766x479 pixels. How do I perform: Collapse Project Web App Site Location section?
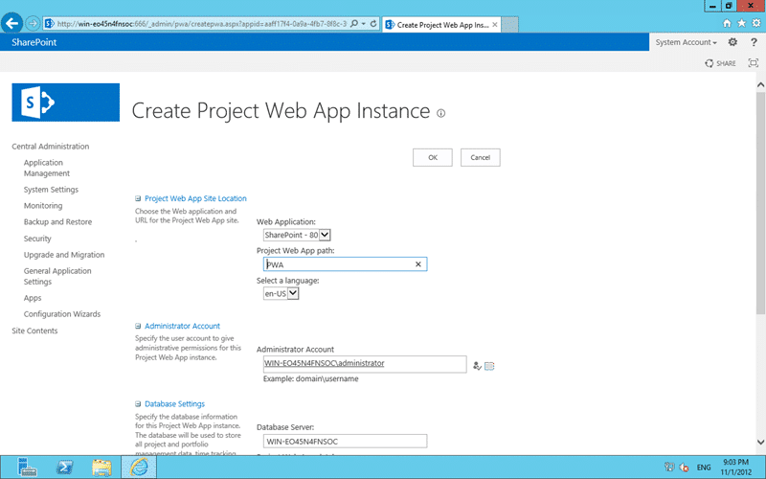pyautogui.click(x=138, y=198)
